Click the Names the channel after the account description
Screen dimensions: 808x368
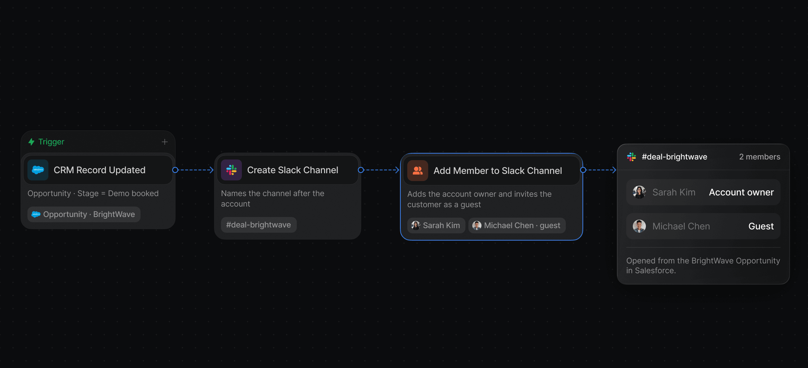pyautogui.click(x=273, y=199)
